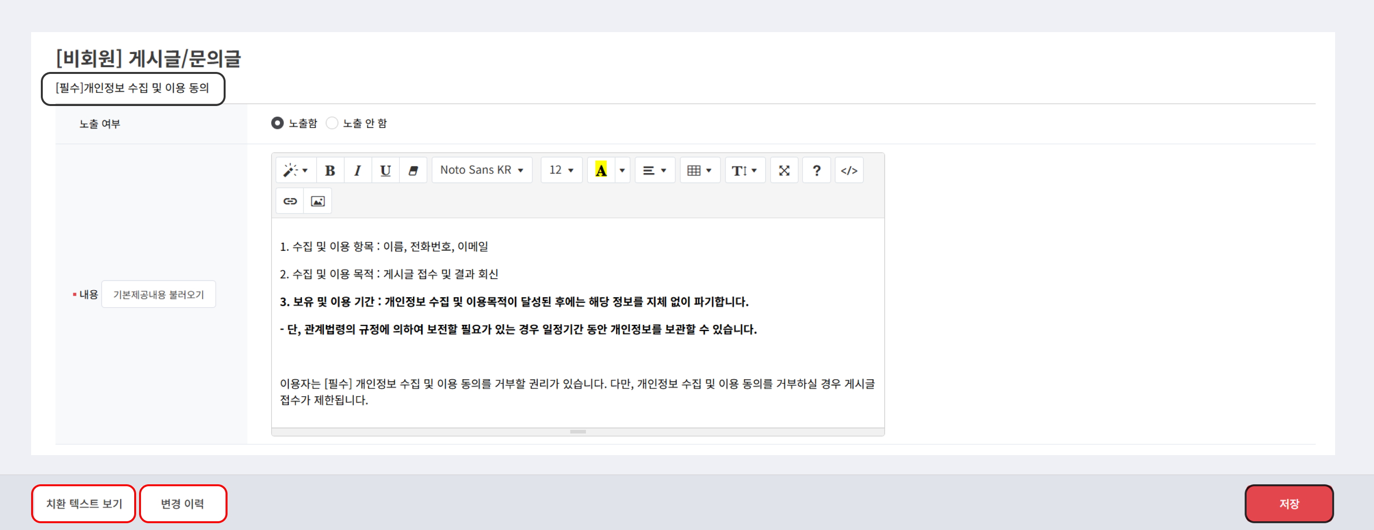The height and width of the screenshot is (530, 1374).
Task: Insert a link with chain icon
Action: [x=290, y=201]
